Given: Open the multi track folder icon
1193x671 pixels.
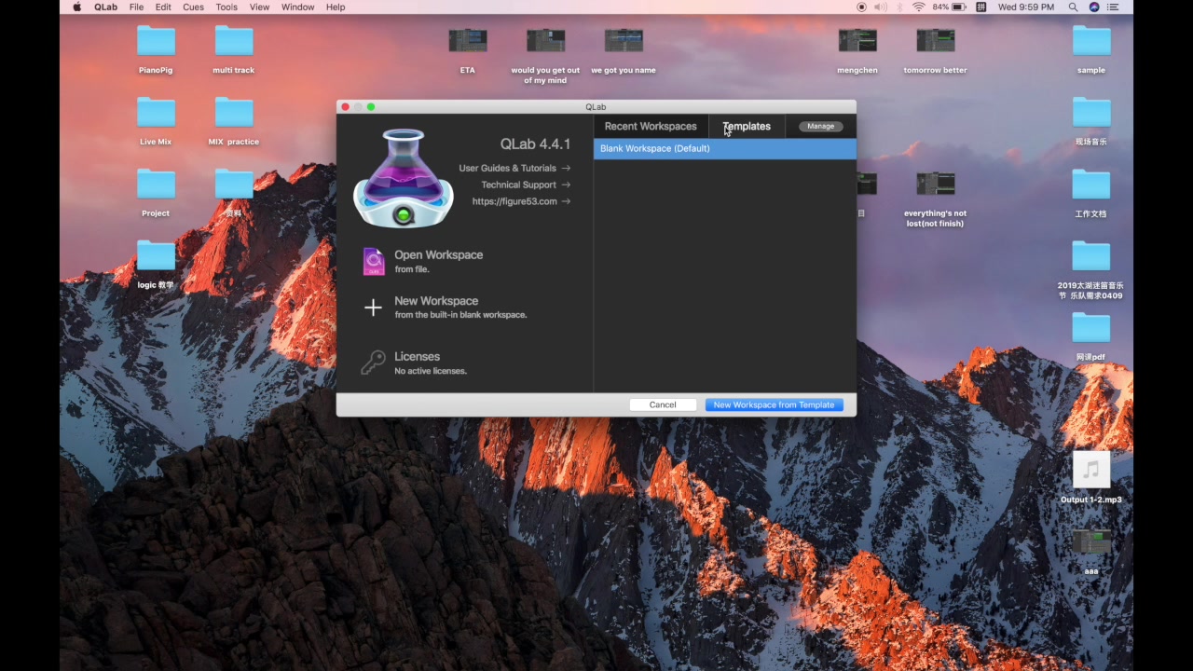Looking at the screenshot, I should tap(233, 41).
